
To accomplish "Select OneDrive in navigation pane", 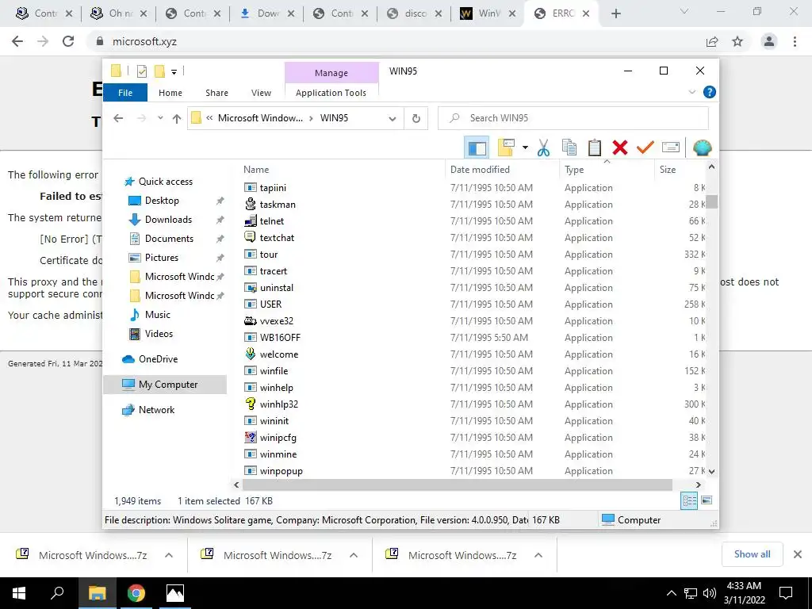I will (158, 359).
